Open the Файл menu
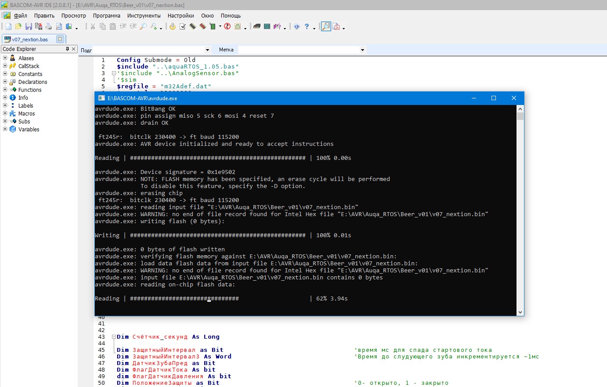The width and height of the screenshot is (607, 387). pyautogui.click(x=20, y=15)
